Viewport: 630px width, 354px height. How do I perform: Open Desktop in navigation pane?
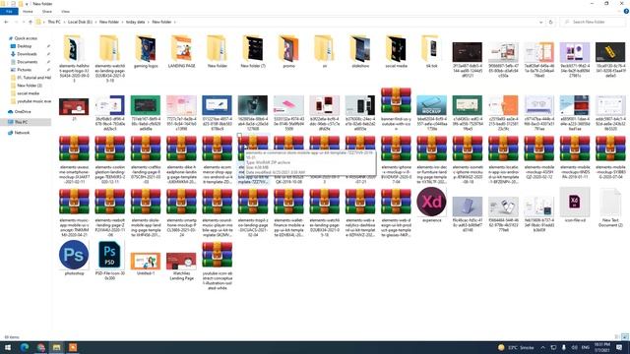pyautogui.click(x=24, y=46)
